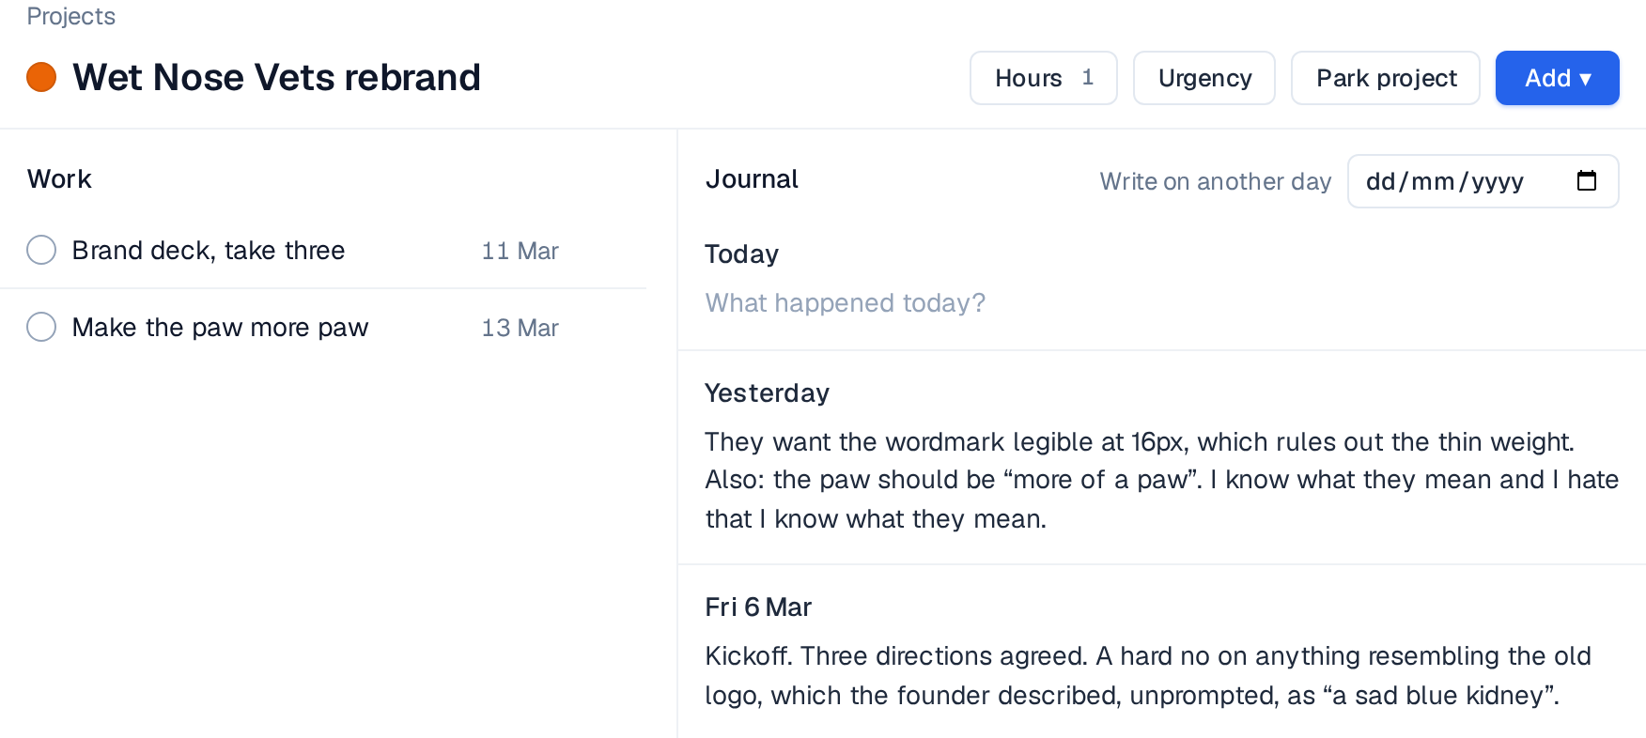Open the "Make the paw more paw" task
Viewport: 1646px width, 738px height.
pyautogui.click(x=220, y=328)
